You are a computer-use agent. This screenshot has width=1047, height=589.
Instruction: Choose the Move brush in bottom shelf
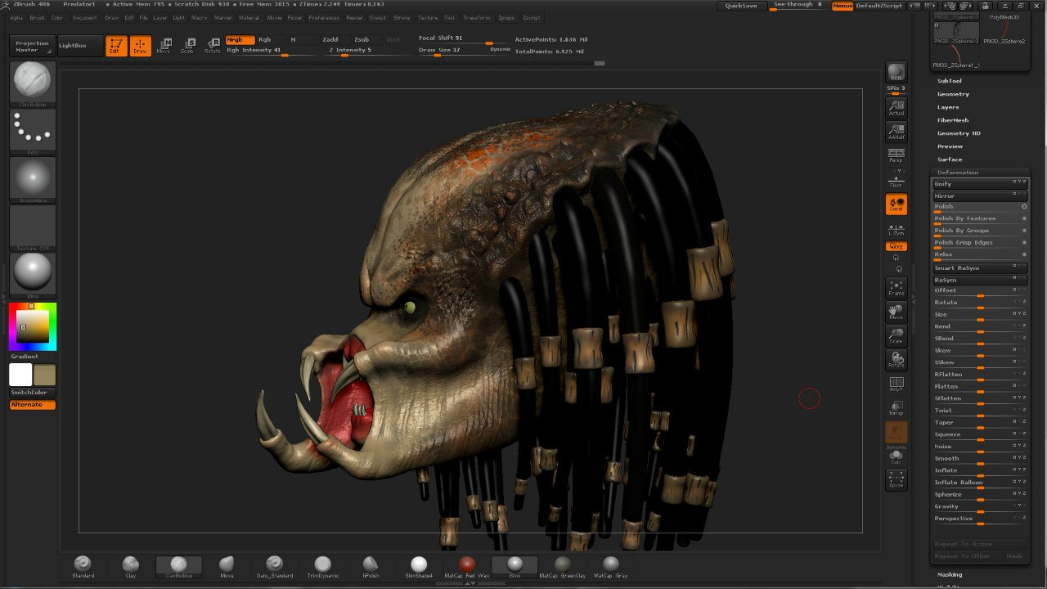click(x=227, y=567)
